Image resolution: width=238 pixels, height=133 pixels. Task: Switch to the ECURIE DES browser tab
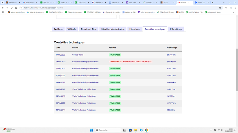[202, 2]
